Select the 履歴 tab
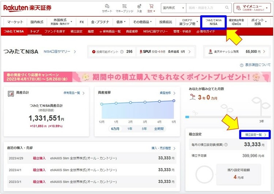Image resolution: width=274 pixels, height=194 pixels. point(91,31)
